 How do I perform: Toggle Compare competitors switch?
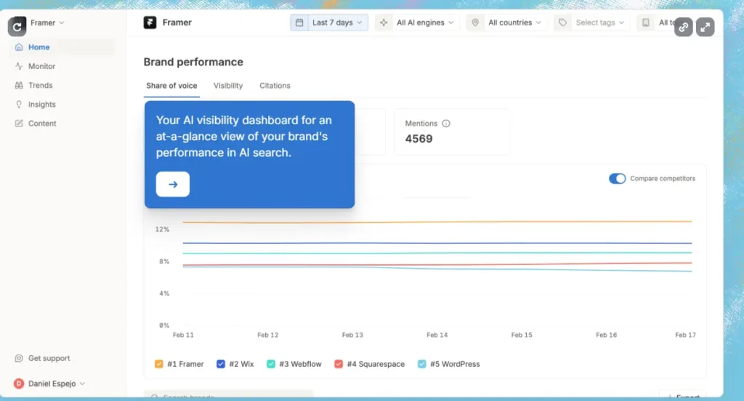coord(618,179)
